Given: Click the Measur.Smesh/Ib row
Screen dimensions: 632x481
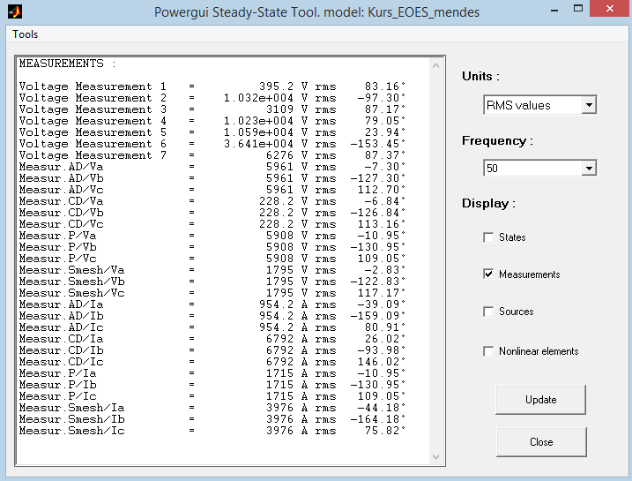Looking at the screenshot, I should point(212,419).
